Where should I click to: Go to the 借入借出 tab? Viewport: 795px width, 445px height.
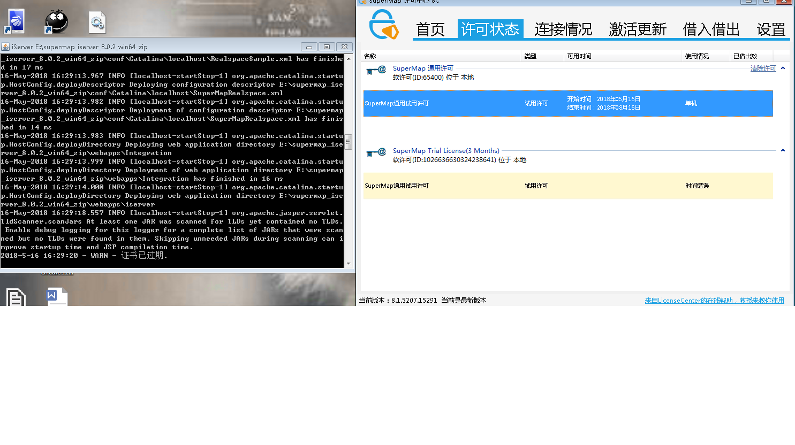[x=711, y=29]
